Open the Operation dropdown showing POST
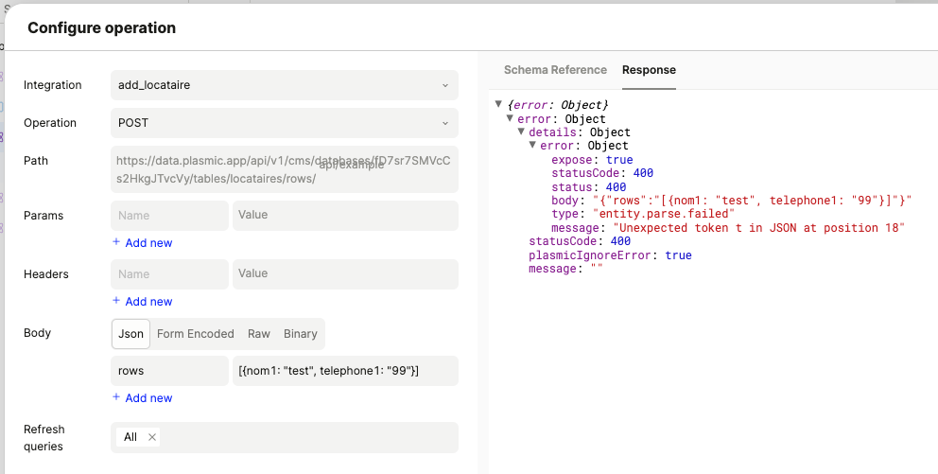Screen dimensions: 938x474 tap(284, 123)
